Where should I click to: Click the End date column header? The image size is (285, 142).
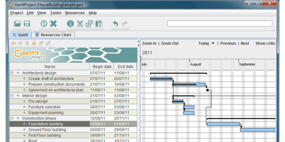tap(125, 67)
